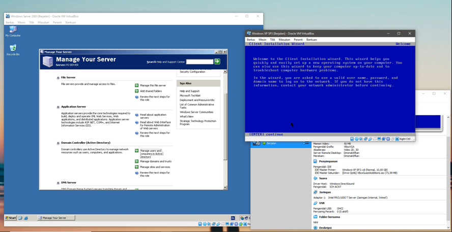Collapse the Application Server role section
Screen dimensions: 452x232
click(x=58, y=107)
